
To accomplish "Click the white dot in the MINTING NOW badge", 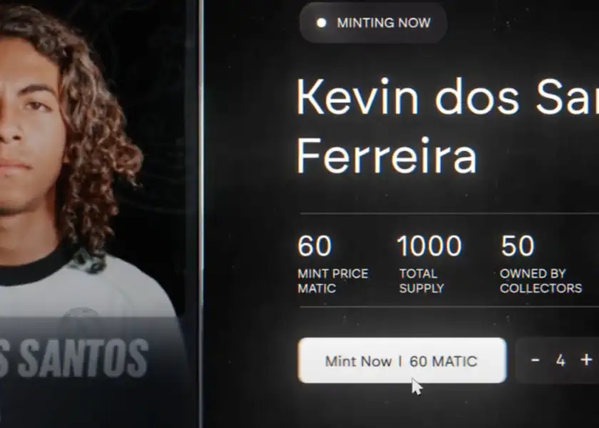I will pos(322,23).
